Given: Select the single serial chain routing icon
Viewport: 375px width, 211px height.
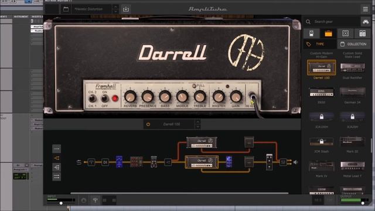Looking at the screenshot, I should point(57,149).
